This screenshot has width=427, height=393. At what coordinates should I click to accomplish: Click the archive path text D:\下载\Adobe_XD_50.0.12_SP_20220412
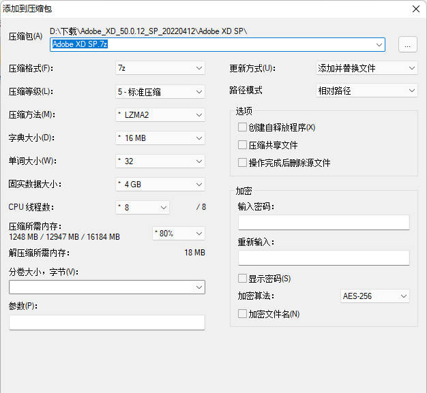pos(149,31)
